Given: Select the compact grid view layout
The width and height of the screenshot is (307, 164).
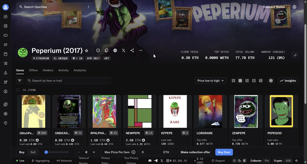Looking at the screenshot, I should point(240,81).
